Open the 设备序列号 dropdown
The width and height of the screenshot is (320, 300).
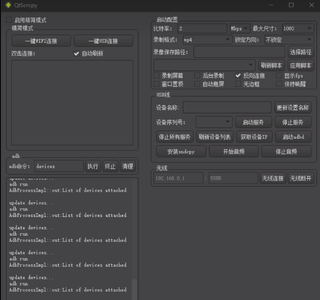[x=214, y=122]
